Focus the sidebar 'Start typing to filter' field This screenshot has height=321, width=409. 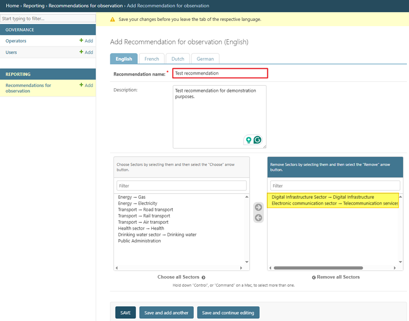click(x=48, y=18)
